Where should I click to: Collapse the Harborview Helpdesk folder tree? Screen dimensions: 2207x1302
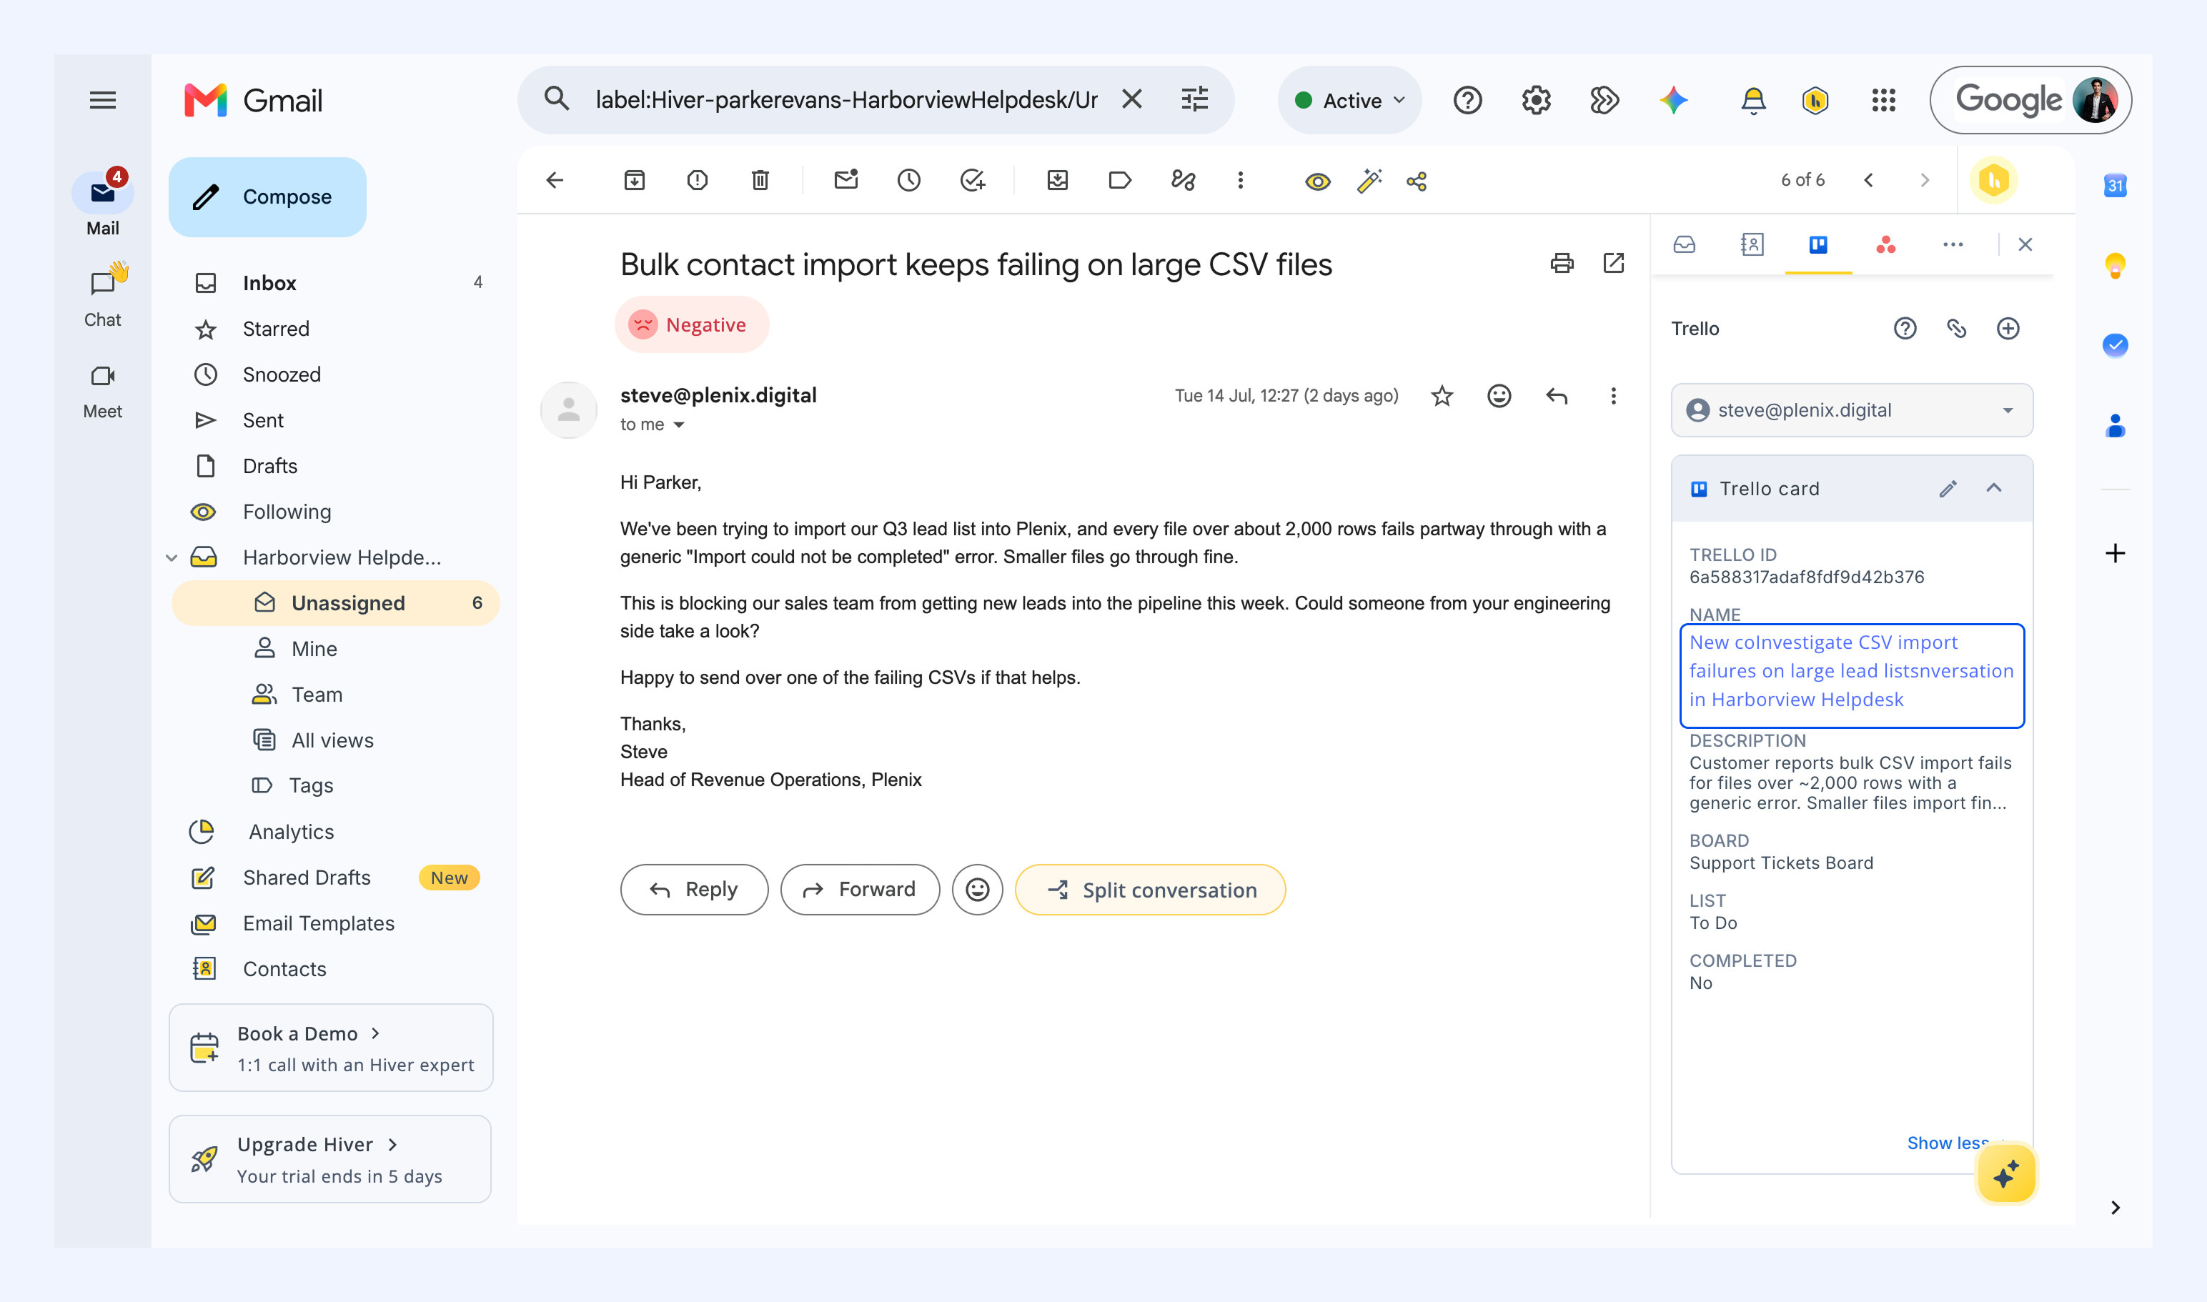click(x=172, y=558)
